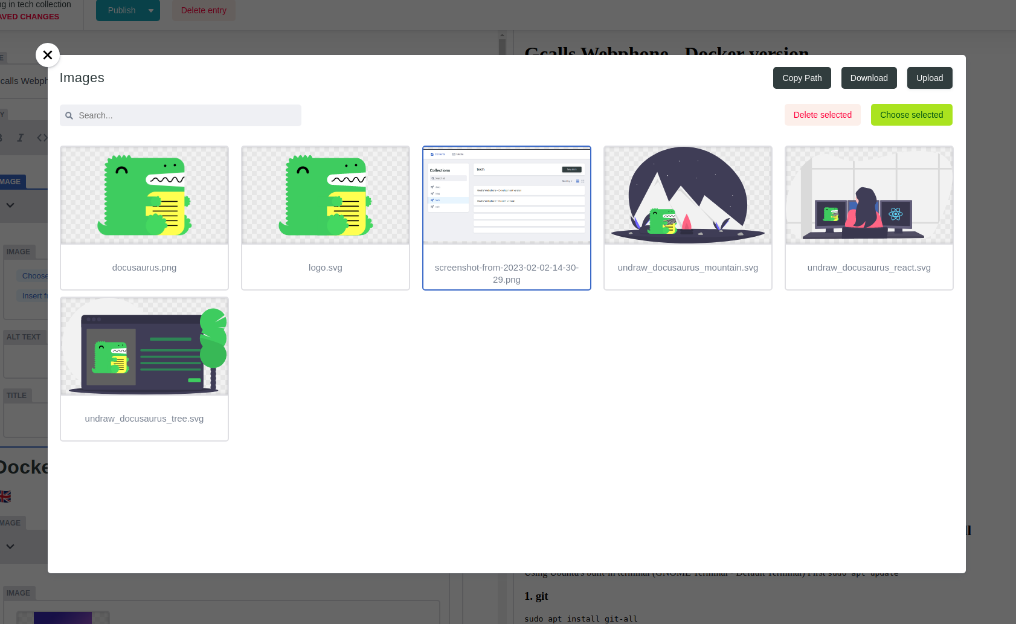Confirm with Choose selected button
The height and width of the screenshot is (624, 1016).
(x=911, y=115)
